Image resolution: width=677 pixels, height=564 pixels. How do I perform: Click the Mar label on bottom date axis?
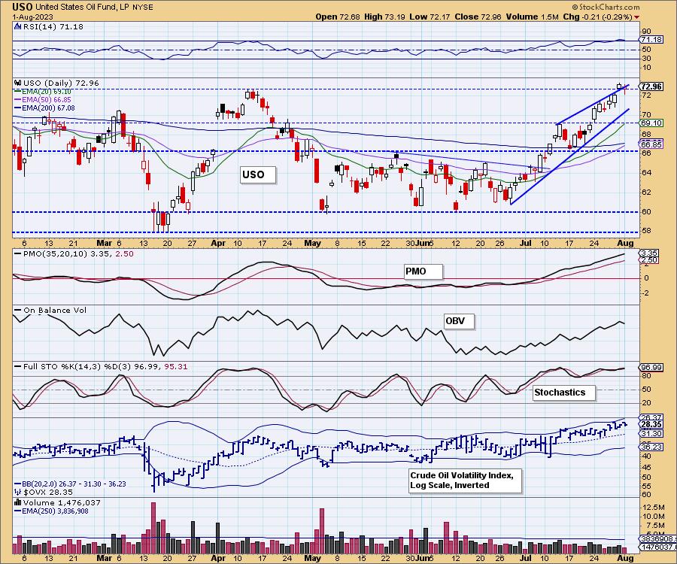point(104,558)
